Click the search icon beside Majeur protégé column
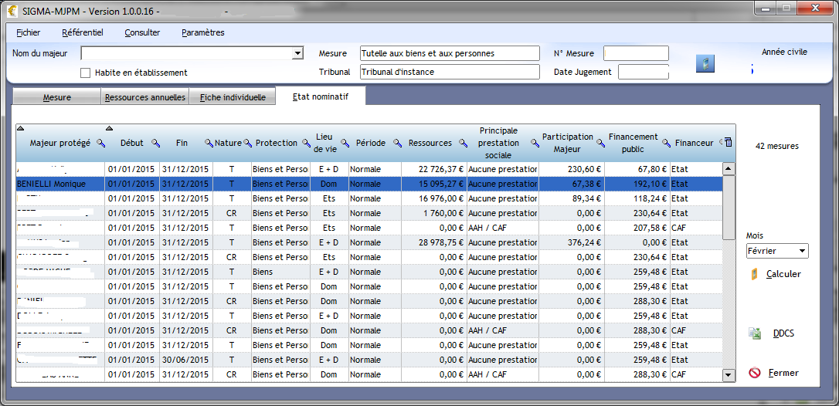Viewport: 839px width, 406px height. click(x=100, y=144)
